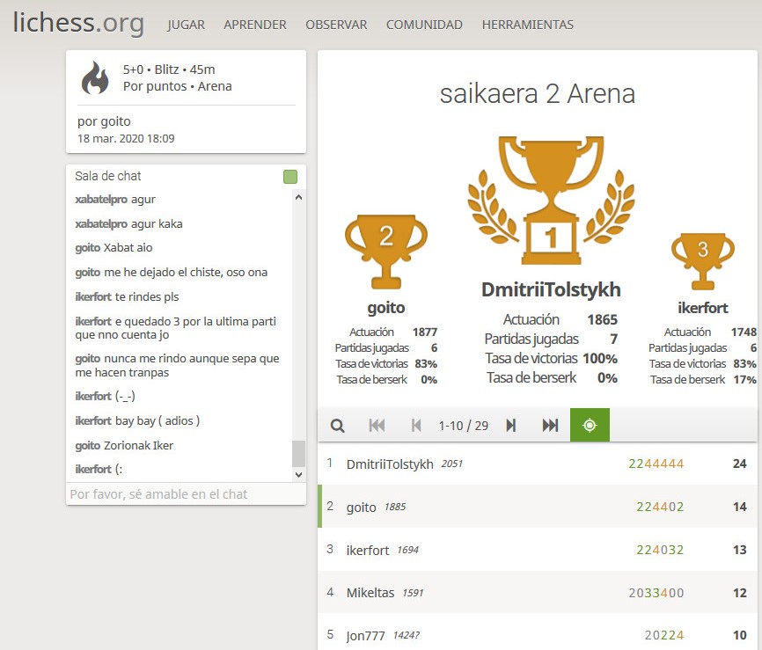Viewport: 762px width, 650px height.
Task: Expand the HERRAMIENTAS menu
Action: 527,25
